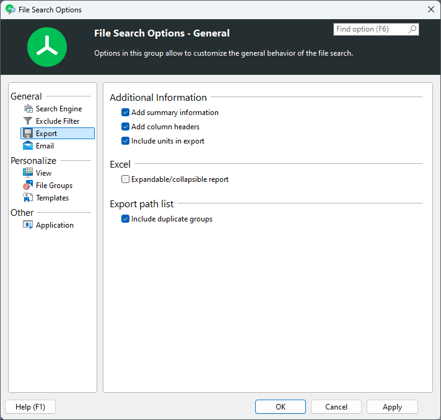This screenshot has width=441, height=420.
Task: Click the title bar application icon
Action: 11,9
